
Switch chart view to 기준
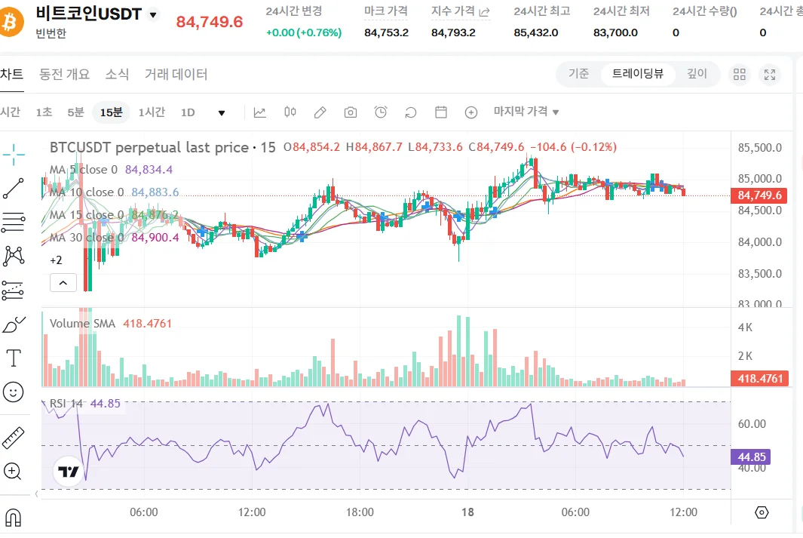pos(579,74)
